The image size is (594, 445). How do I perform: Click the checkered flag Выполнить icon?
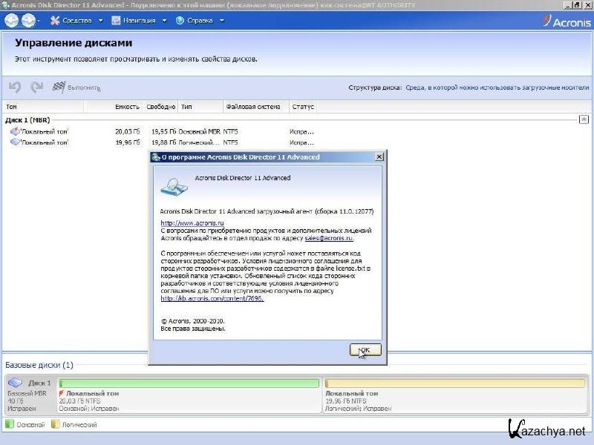[x=59, y=88]
